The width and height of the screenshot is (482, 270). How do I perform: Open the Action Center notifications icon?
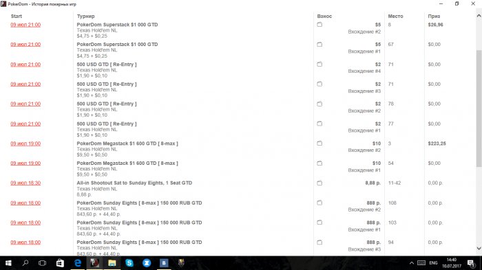point(470,263)
